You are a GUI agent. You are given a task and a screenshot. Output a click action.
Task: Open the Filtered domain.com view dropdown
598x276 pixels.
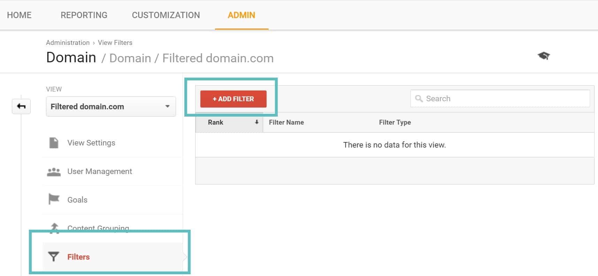pyautogui.click(x=111, y=107)
